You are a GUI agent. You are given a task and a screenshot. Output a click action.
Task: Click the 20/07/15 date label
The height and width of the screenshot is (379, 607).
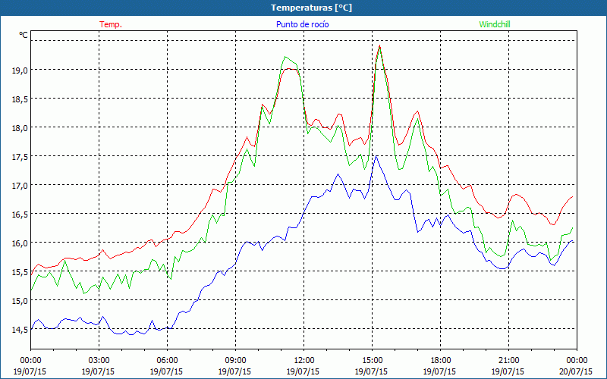(x=576, y=371)
